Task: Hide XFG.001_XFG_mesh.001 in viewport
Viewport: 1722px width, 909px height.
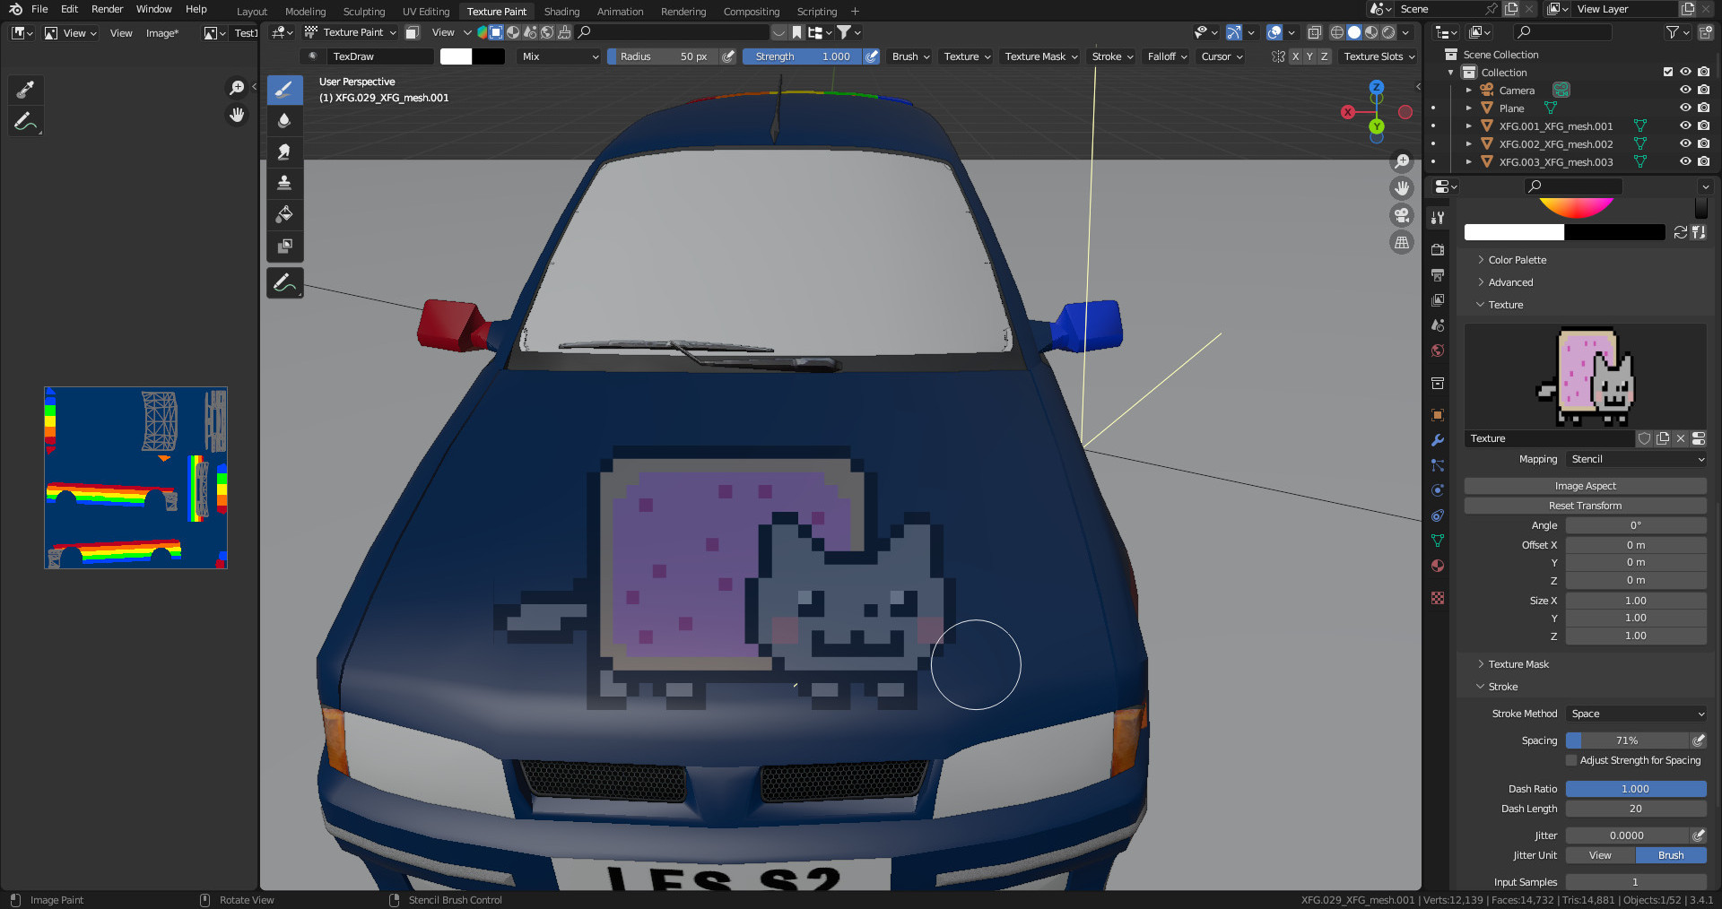Action: click(1685, 126)
